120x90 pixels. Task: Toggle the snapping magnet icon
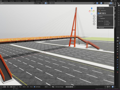46,3
